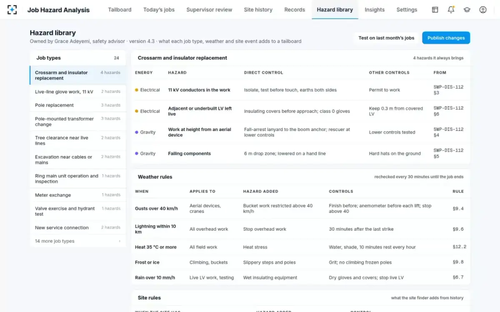The height and width of the screenshot is (312, 500).
Task: Expand the 14 more job types chevron
Action: point(120,241)
